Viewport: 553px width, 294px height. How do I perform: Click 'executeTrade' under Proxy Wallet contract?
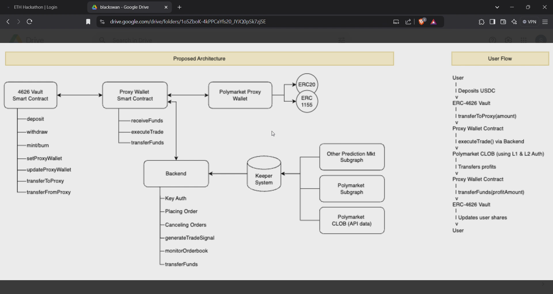click(147, 132)
